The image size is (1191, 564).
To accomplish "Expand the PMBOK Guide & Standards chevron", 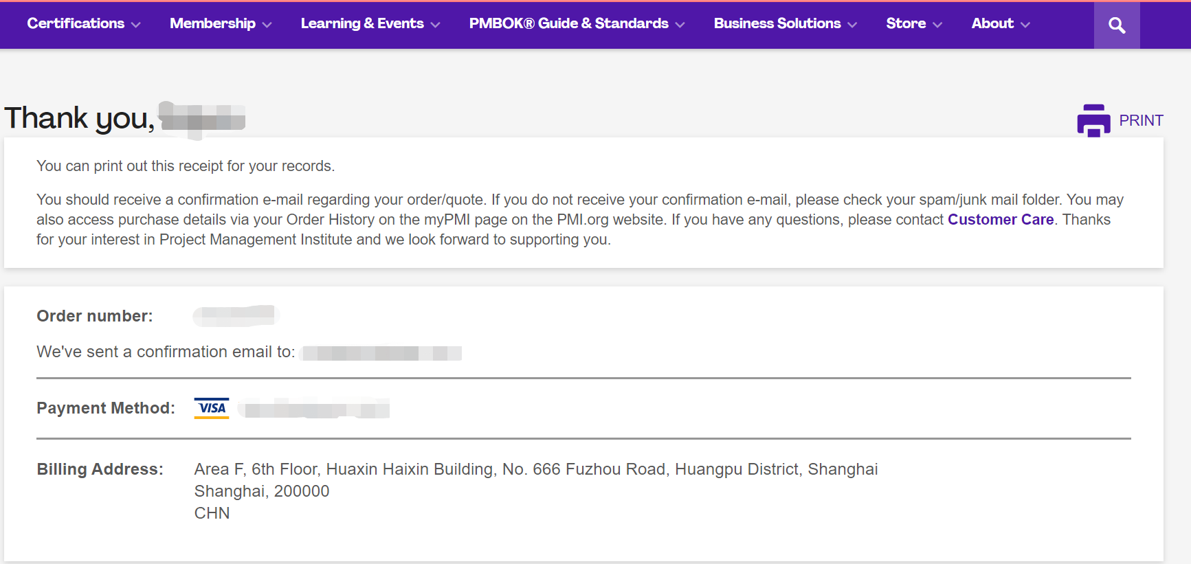I will [680, 25].
